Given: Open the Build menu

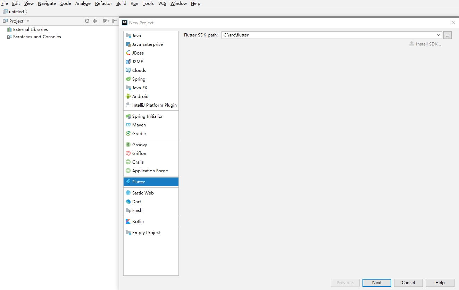Looking at the screenshot, I should pos(121,3).
